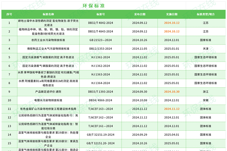The height and width of the screenshot is (151, 227).
Task: Select the GB 21523—2024 cell
Action: pos(100,40)
